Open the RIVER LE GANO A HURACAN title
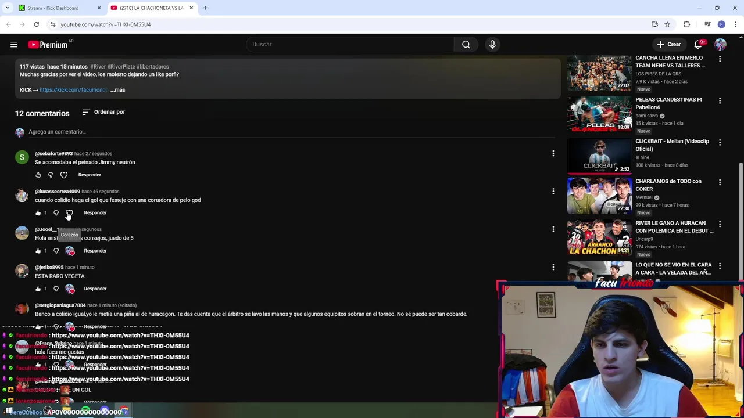Screen dimensions: 744x418 click(x=674, y=227)
